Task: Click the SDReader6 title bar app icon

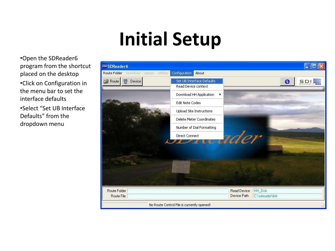Action: pyautogui.click(x=104, y=66)
